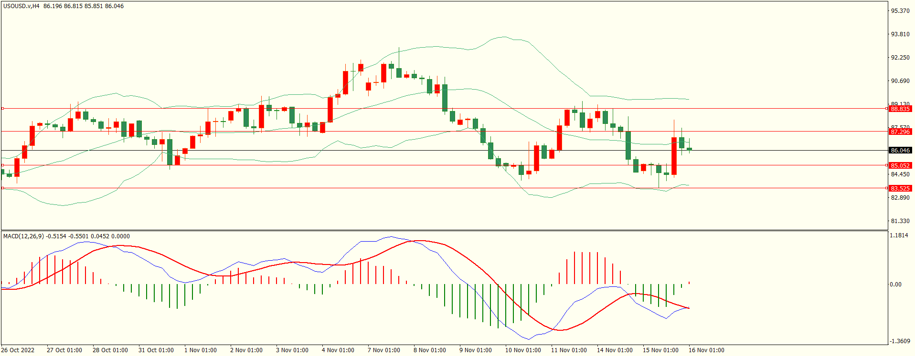Click the USOUSD.v,H4 chart title text
Screen dimensions: 915x356
click(21, 6)
